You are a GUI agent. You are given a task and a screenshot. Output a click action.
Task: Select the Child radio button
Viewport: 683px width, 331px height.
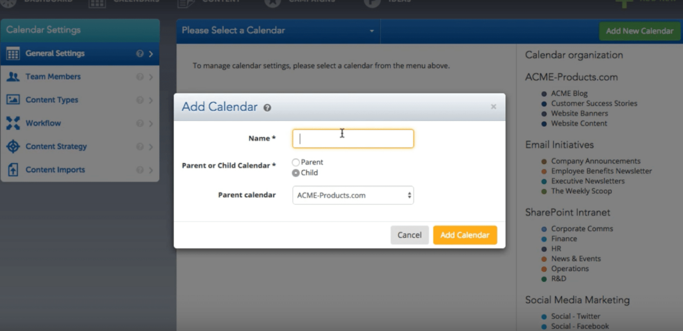click(x=296, y=173)
